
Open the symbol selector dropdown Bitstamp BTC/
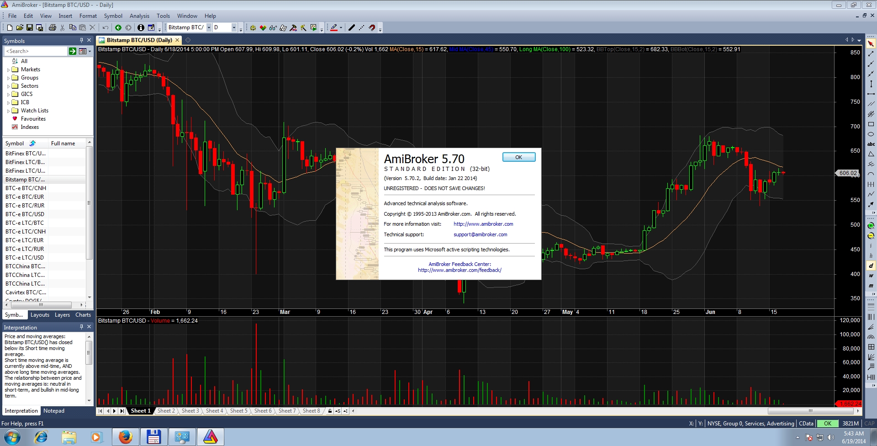pyautogui.click(x=209, y=27)
